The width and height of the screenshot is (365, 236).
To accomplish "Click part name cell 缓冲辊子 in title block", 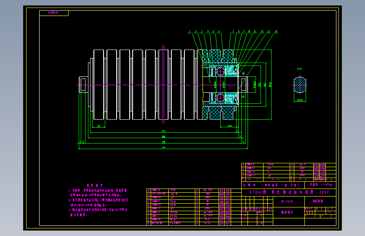I will pos(287,212).
